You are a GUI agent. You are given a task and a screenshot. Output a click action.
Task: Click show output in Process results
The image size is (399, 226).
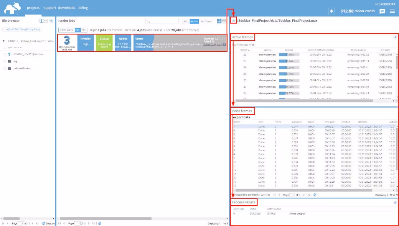click(x=297, y=214)
